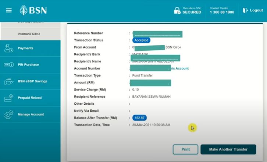This screenshot has height=162, width=267.
Task: Go to PIN Purchase menu label
Action: (28, 65)
